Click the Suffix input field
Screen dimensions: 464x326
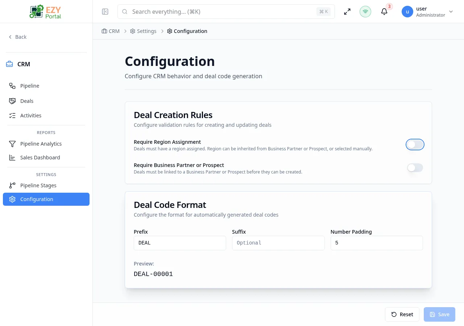[x=278, y=243]
